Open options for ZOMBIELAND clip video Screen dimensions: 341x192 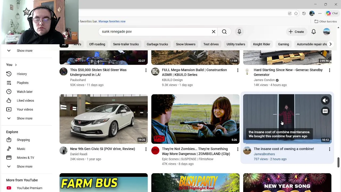pyautogui.click(x=238, y=149)
